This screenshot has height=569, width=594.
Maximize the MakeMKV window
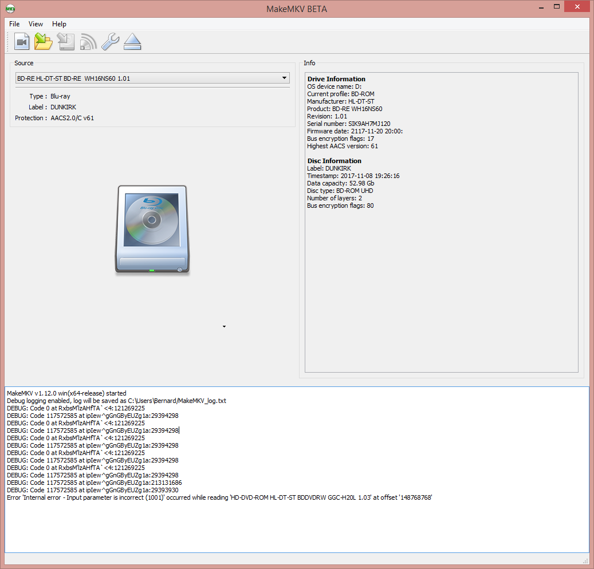click(x=557, y=7)
